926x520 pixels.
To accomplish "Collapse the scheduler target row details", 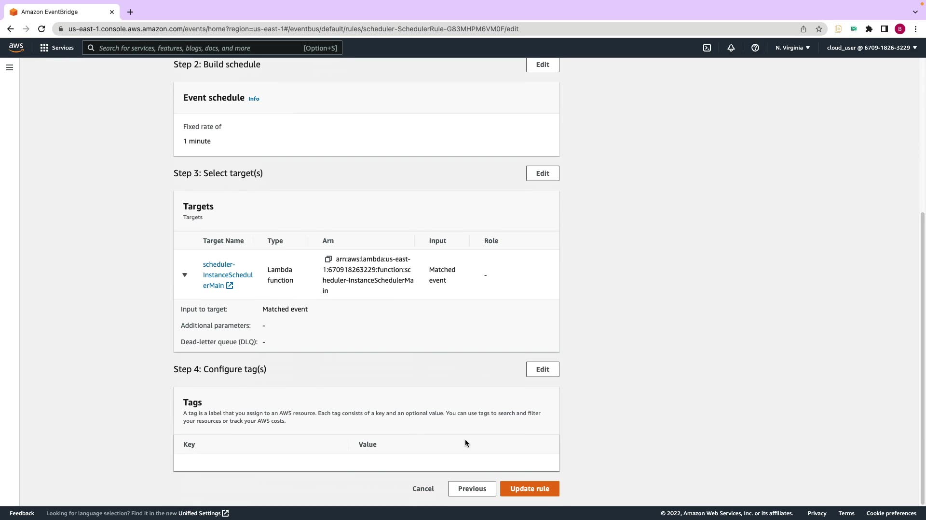I will click(185, 275).
